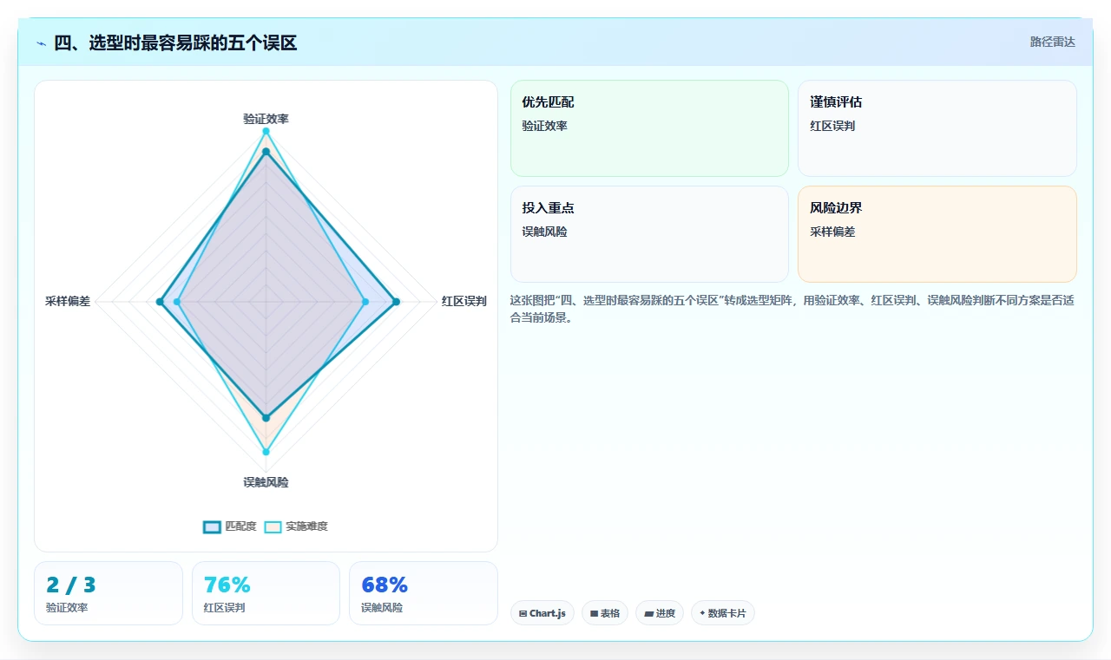Viewport: 1111px width, 660px height.
Task: Click the 匹配度 data point on 验证效率 axis
Action: pos(266,152)
